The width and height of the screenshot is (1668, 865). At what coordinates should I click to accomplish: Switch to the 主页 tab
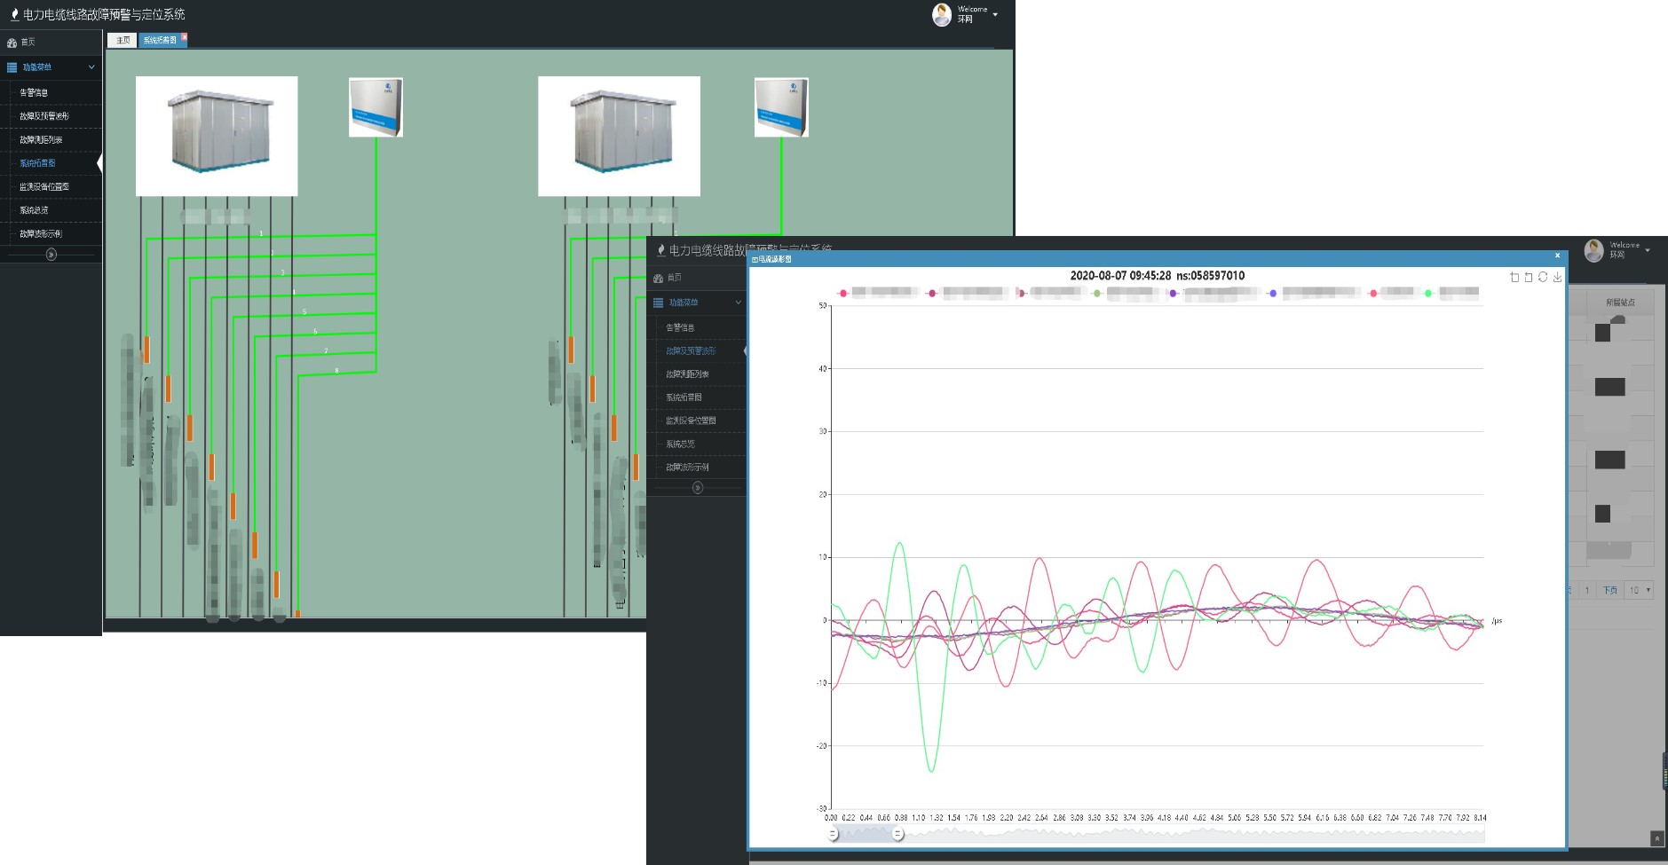pos(123,40)
